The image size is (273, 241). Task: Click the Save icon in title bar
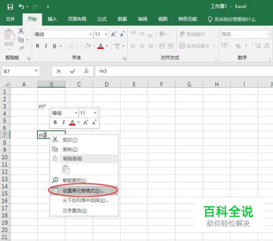10,7
